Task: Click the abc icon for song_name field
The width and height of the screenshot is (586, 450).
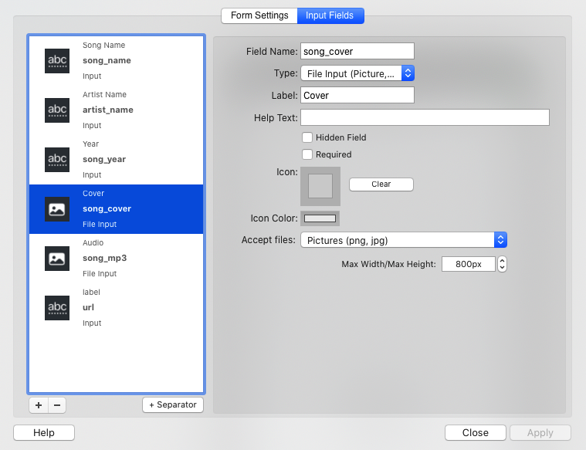Action: [x=57, y=61]
